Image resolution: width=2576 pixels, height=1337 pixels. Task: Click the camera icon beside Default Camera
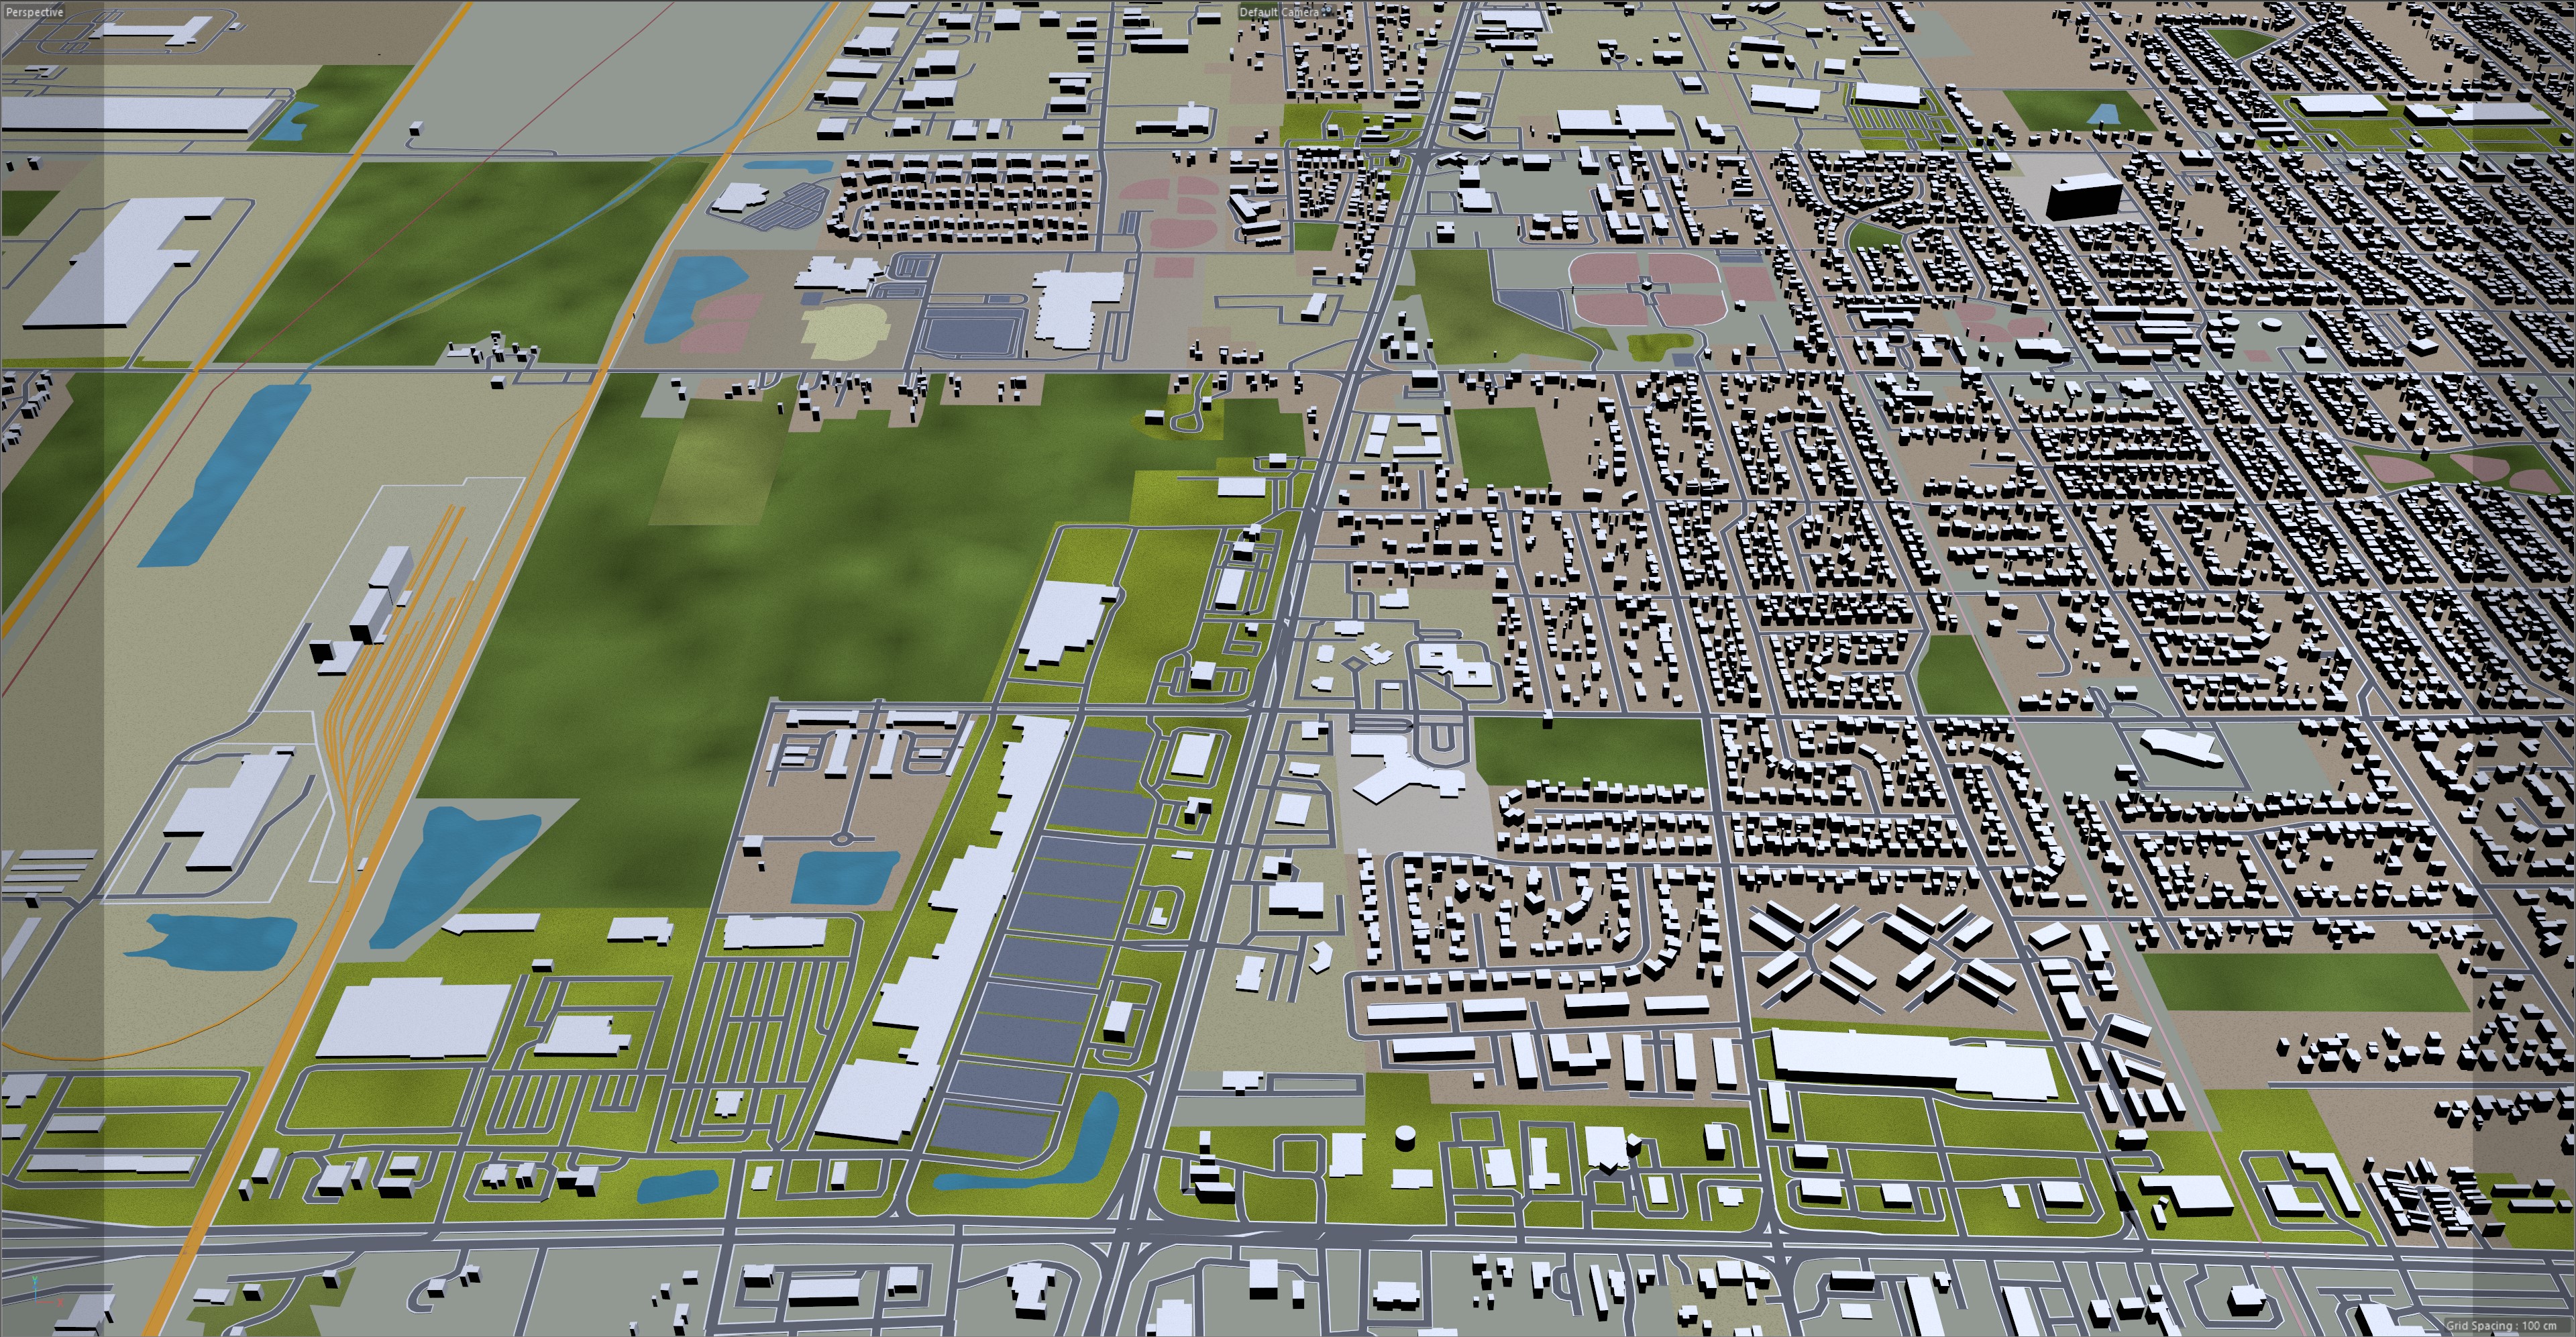(1328, 11)
